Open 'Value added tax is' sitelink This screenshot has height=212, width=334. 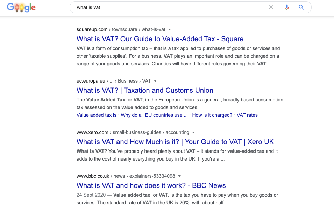point(97,115)
